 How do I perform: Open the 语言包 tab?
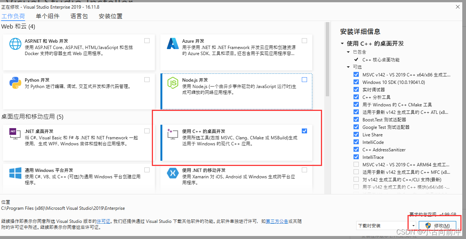tap(79, 16)
